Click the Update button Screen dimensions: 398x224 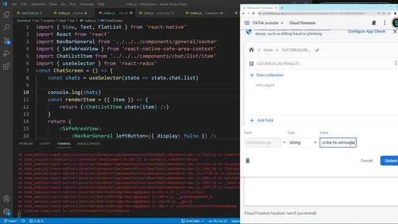[390, 161]
